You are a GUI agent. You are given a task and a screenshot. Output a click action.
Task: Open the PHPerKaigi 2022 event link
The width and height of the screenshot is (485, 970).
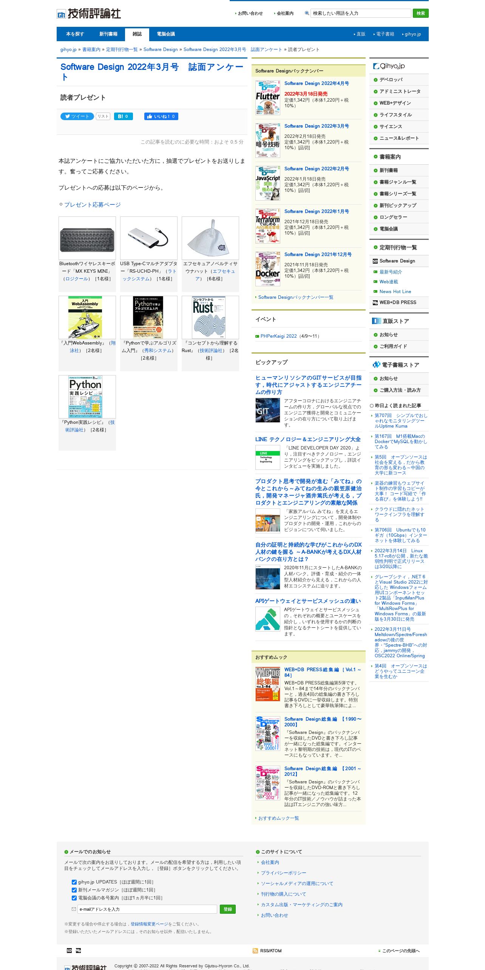click(279, 336)
